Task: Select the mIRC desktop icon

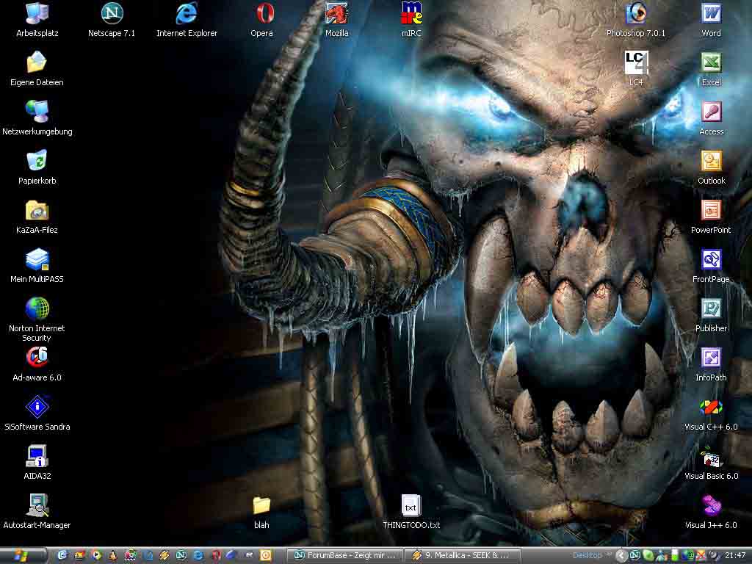Action: coord(411,20)
